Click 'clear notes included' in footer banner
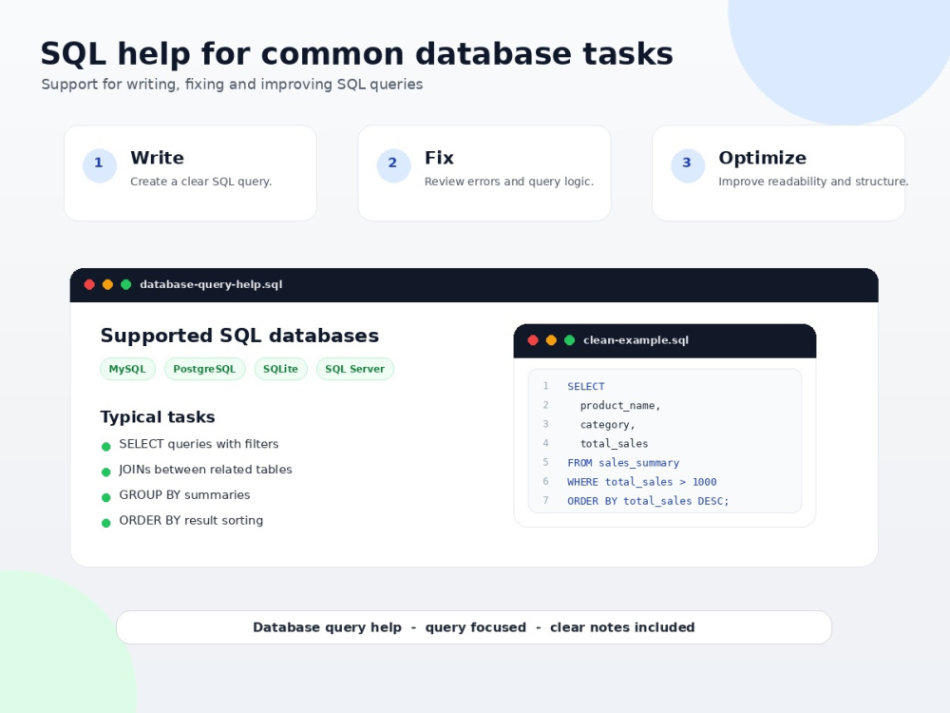 (x=622, y=627)
